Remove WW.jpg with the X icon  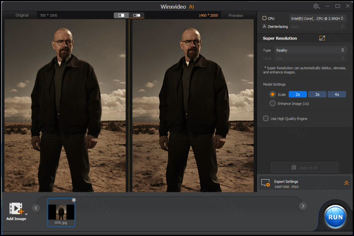coord(74,200)
